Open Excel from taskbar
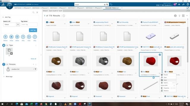Viewport: 190px width, 106px height. pyautogui.click(x=31, y=104)
